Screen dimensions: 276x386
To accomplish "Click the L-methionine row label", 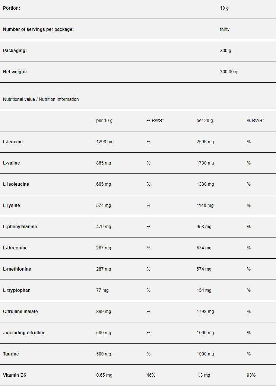I will click(x=17, y=269).
